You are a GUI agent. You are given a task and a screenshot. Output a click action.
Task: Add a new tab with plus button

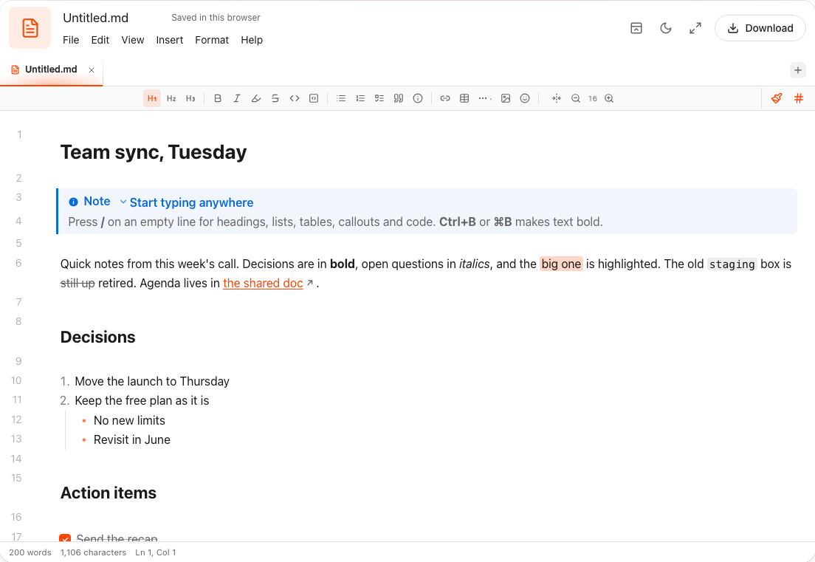pyautogui.click(x=798, y=70)
